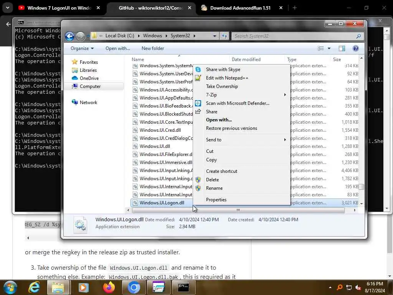Click the search magnifier icon in System32 search
The height and width of the screenshot is (295, 393).
coord(359,36)
